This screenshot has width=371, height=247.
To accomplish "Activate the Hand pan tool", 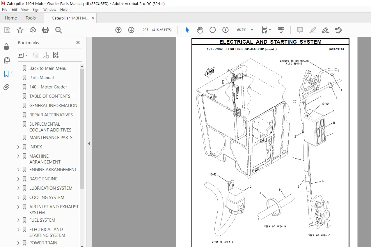I will point(200,30).
